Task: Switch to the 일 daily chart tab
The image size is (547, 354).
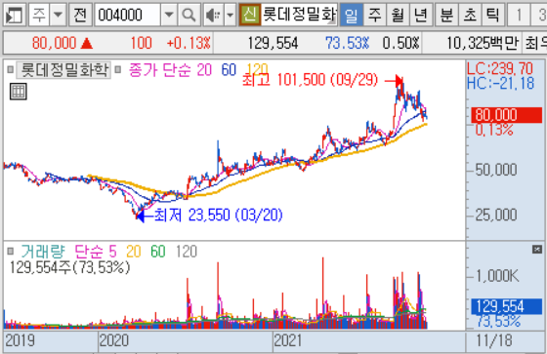Action: [x=351, y=15]
